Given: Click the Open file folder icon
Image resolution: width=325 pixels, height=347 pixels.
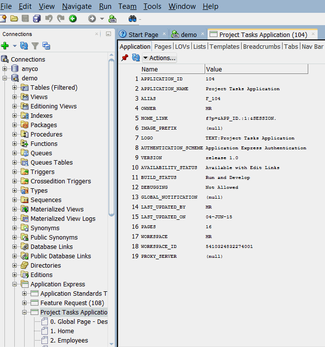Looking at the screenshot, I should pos(14,19).
